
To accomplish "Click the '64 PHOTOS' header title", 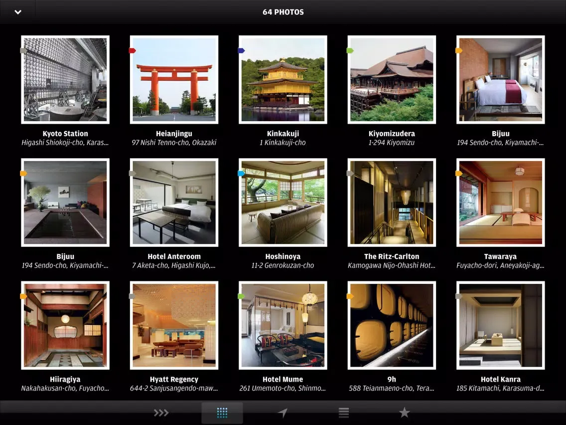I will [x=283, y=12].
